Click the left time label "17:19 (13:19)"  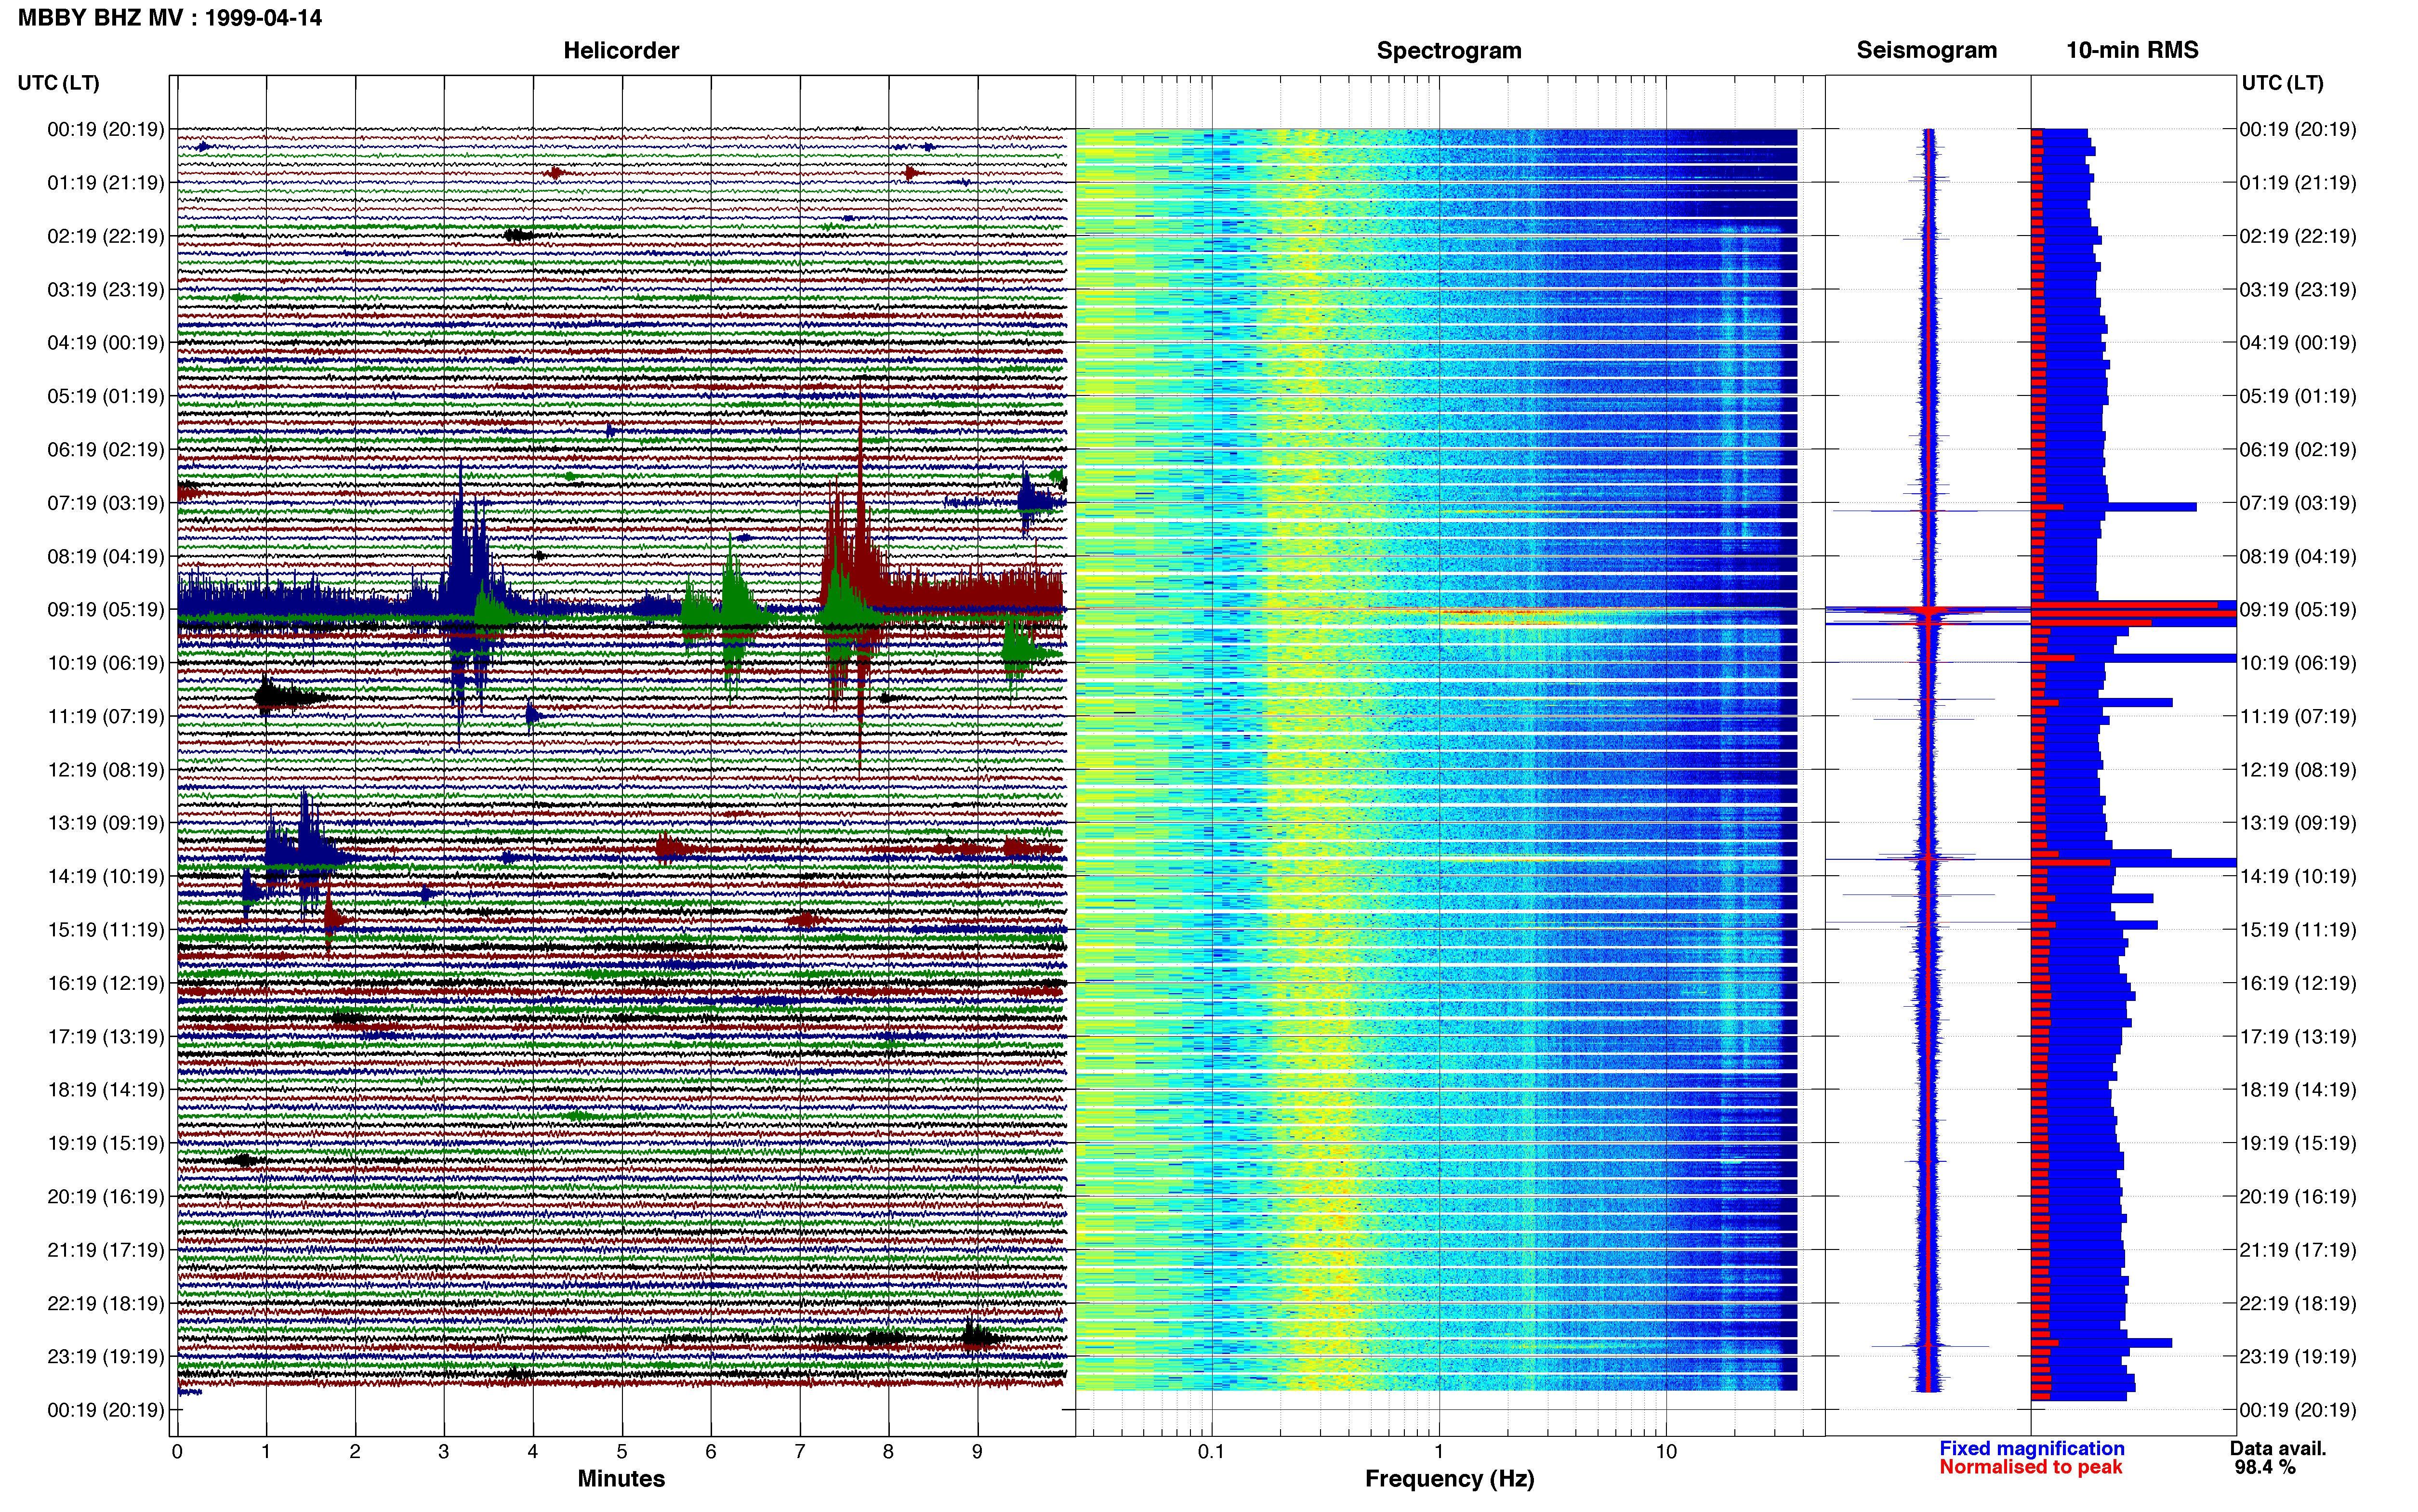click(x=105, y=1037)
